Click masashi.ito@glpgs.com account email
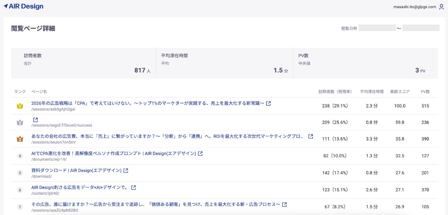 415,7
